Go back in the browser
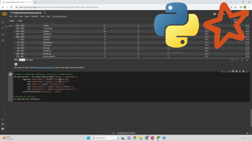This screenshot has height=141, width=252. point(3,7)
